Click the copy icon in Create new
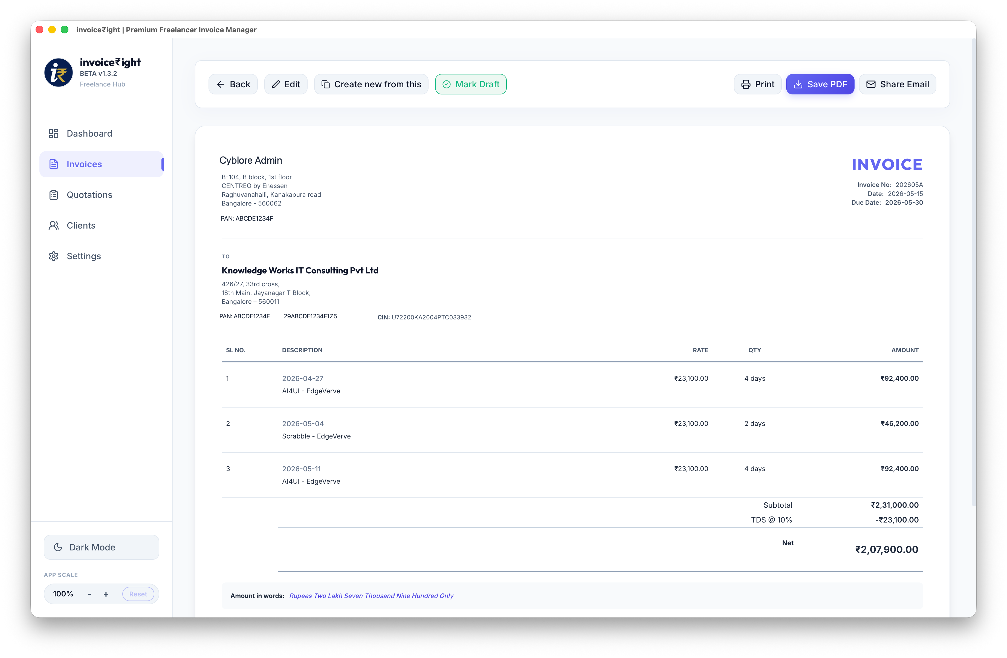 325,85
